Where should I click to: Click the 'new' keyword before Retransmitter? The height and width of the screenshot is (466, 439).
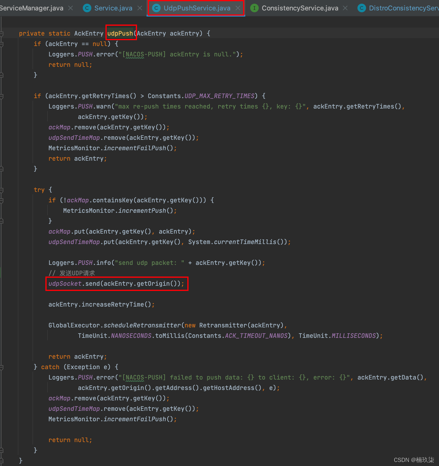(190, 325)
